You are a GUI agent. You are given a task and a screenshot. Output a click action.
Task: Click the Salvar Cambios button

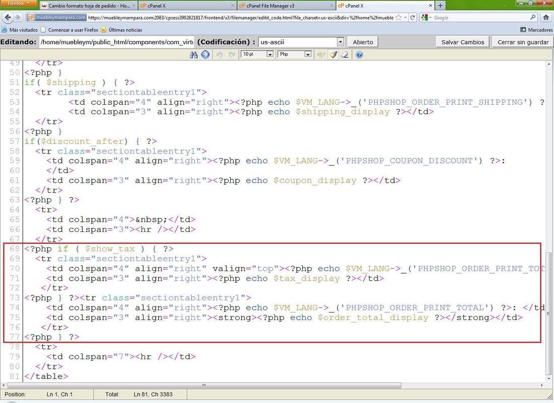point(463,42)
